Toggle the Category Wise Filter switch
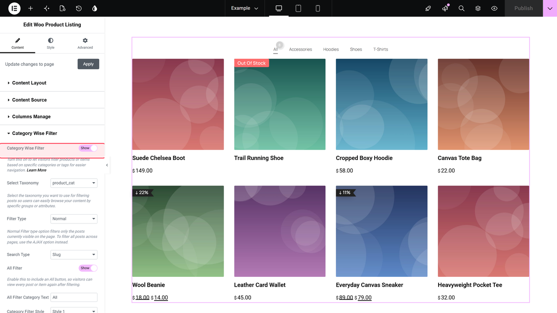 [x=88, y=148]
